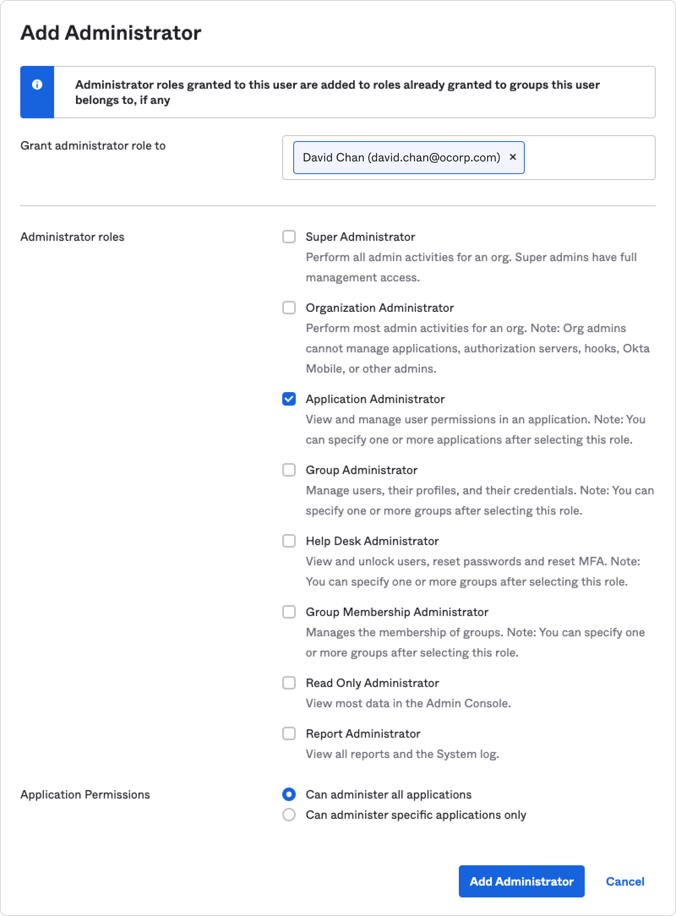Screen dimensions: 676x916
Task: Tick the Group Administrator checkbox
Action: tap(289, 470)
